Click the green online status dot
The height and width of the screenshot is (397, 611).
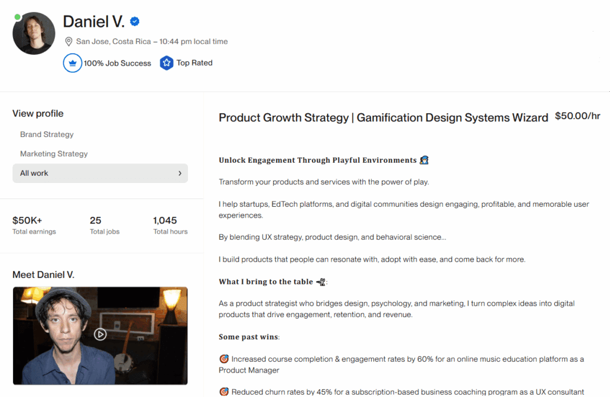(x=18, y=17)
